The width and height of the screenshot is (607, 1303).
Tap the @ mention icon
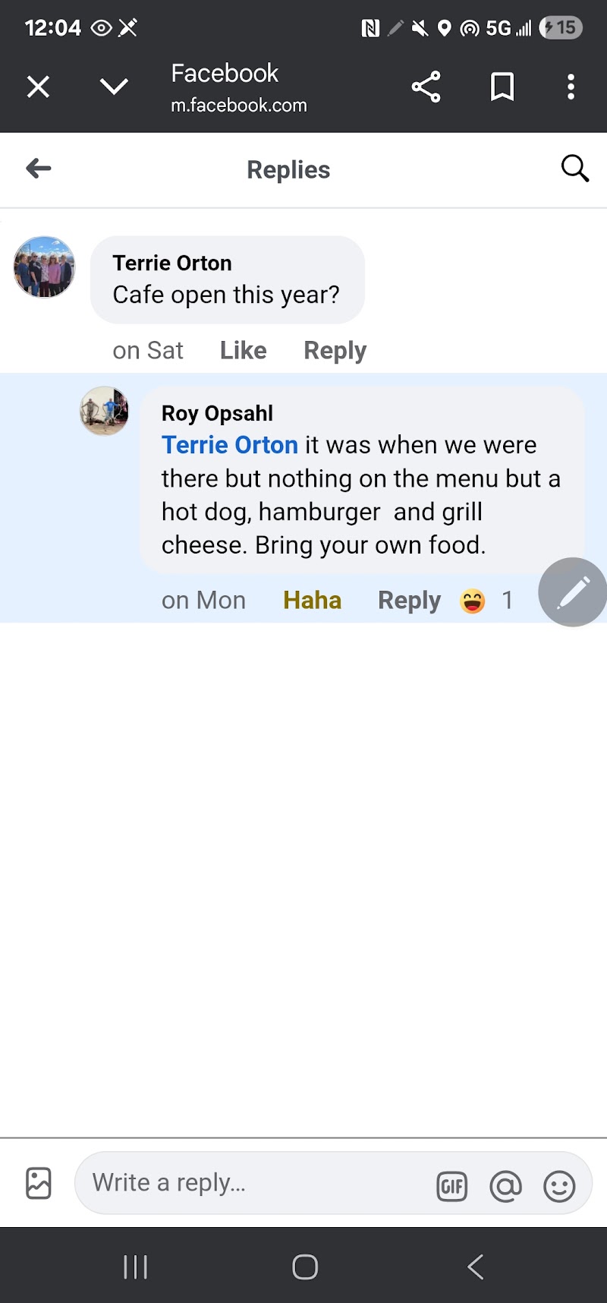[x=505, y=1186]
